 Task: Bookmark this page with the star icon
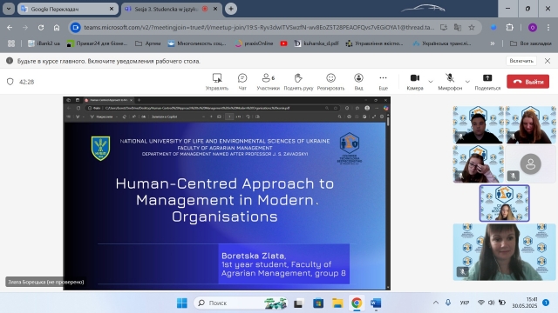pyautogui.click(x=472, y=27)
